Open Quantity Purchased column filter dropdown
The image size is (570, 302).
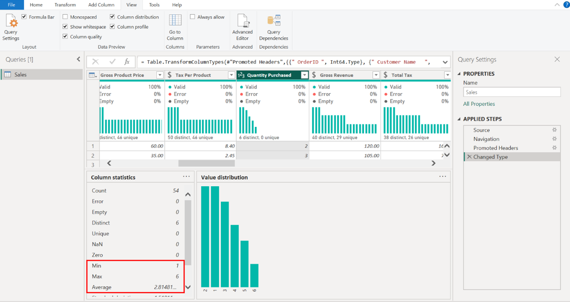pos(304,75)
